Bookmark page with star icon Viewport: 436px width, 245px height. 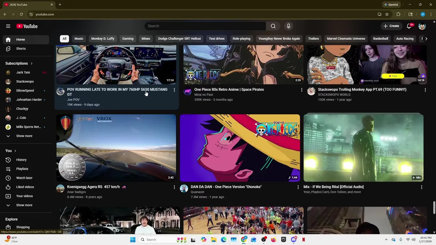(387, 14)
